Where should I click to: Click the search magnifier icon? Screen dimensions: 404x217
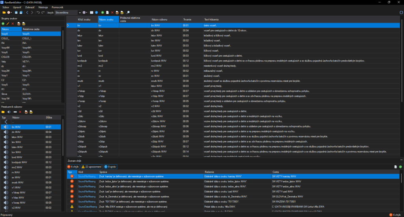[128, 12]
